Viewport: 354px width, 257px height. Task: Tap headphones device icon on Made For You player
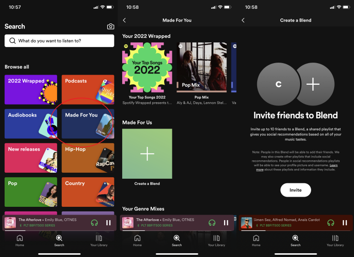tap(212, 223)
